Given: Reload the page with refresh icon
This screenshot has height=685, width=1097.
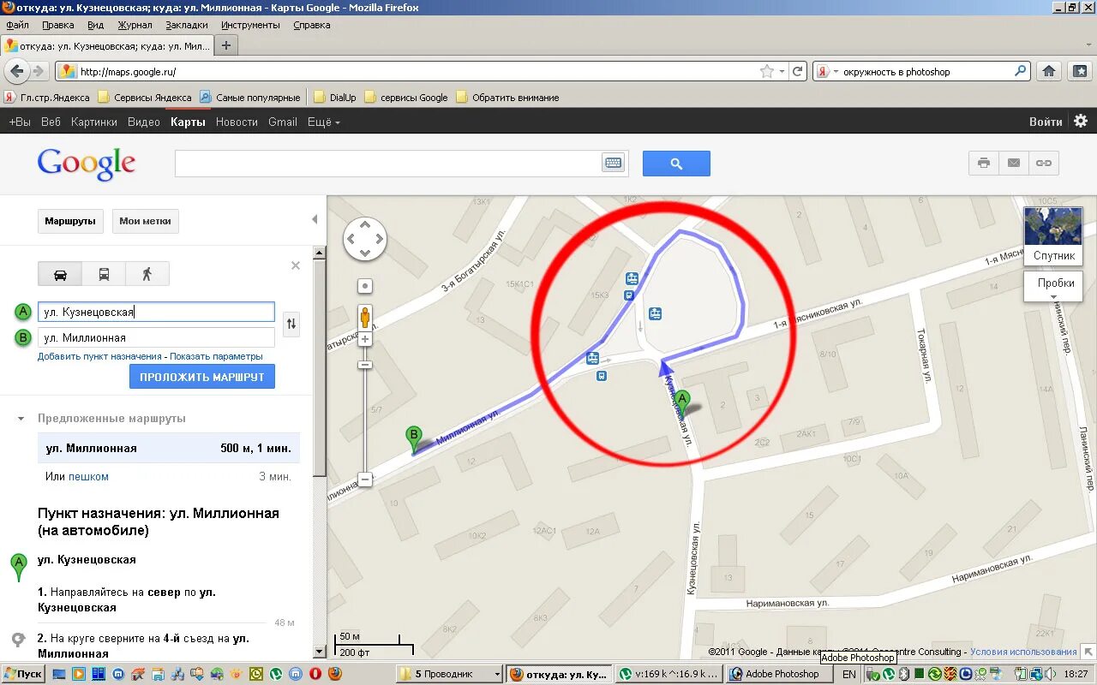Looking at the screenshot, I should pos(797,72).
